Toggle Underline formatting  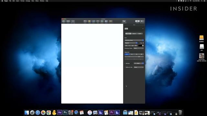[133, 46]
